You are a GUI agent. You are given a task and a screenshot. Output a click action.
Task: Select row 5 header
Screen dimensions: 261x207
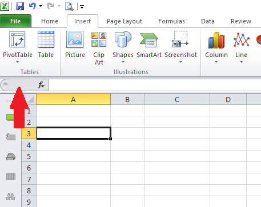point(29,156)
